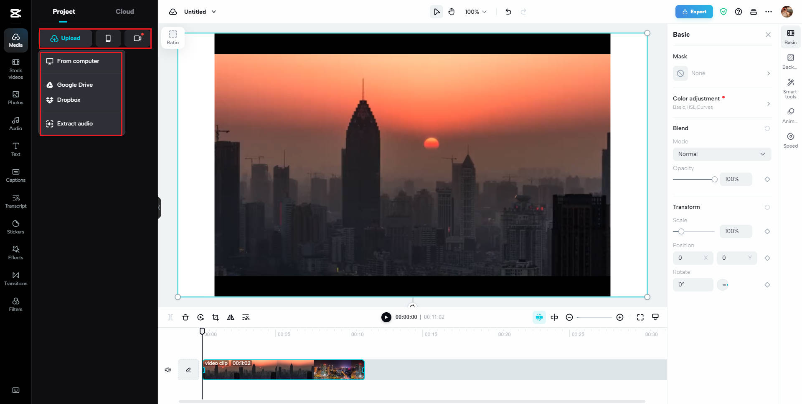The width and height of the screenshot is (802, 404).
Task: Open the Media panel
Action: [x=16, y=40]
